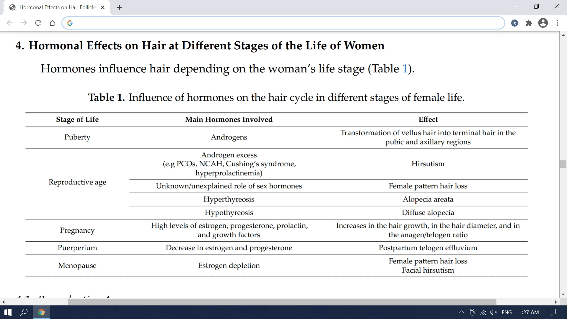Click the browser back arrow
The width and height of the screenshot is (567, 319).
10,23
